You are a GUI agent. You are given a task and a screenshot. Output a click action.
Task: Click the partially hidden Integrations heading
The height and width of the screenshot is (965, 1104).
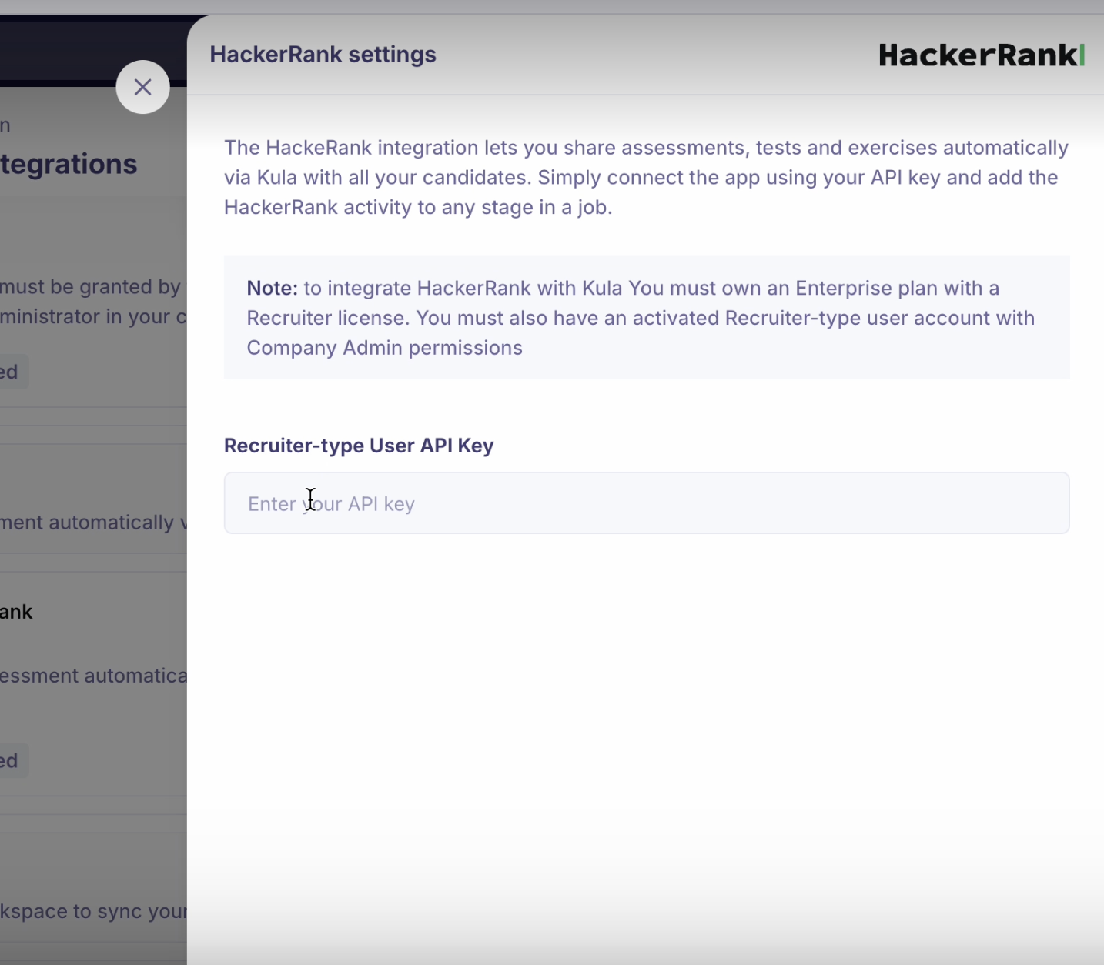(69, 164)
